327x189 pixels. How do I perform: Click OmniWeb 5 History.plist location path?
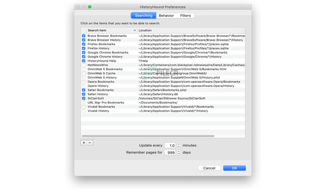tap(179, 77)
